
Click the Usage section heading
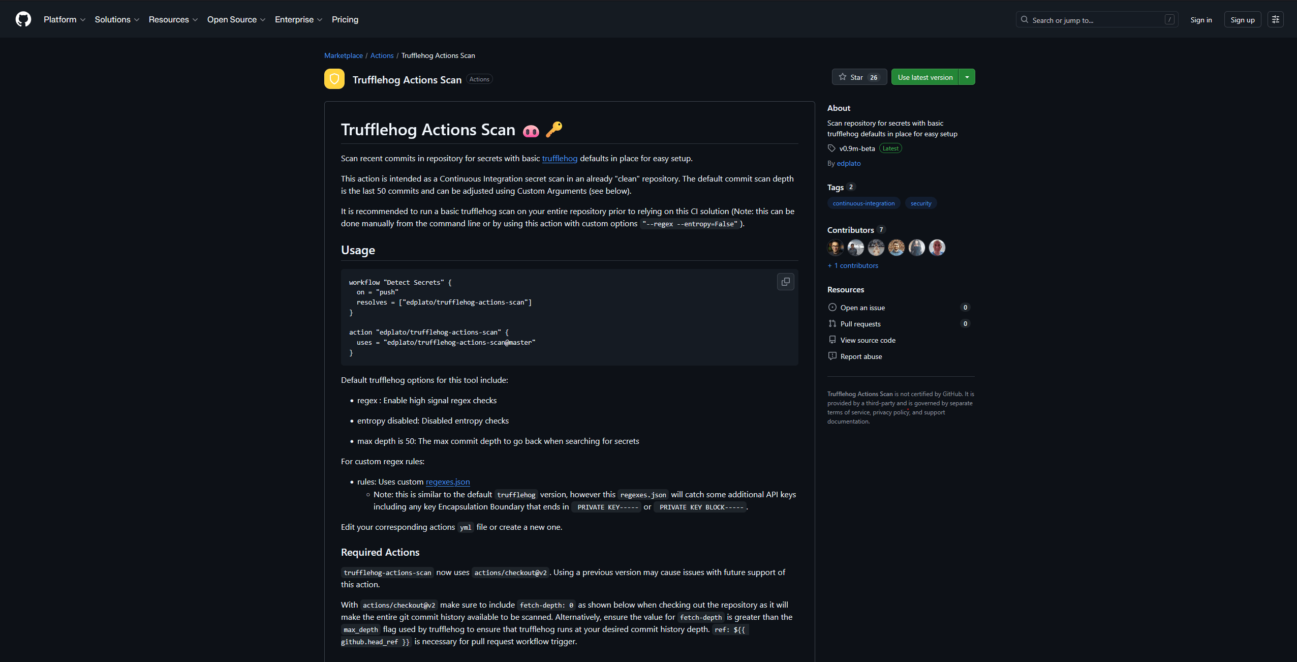pos(358,250)
